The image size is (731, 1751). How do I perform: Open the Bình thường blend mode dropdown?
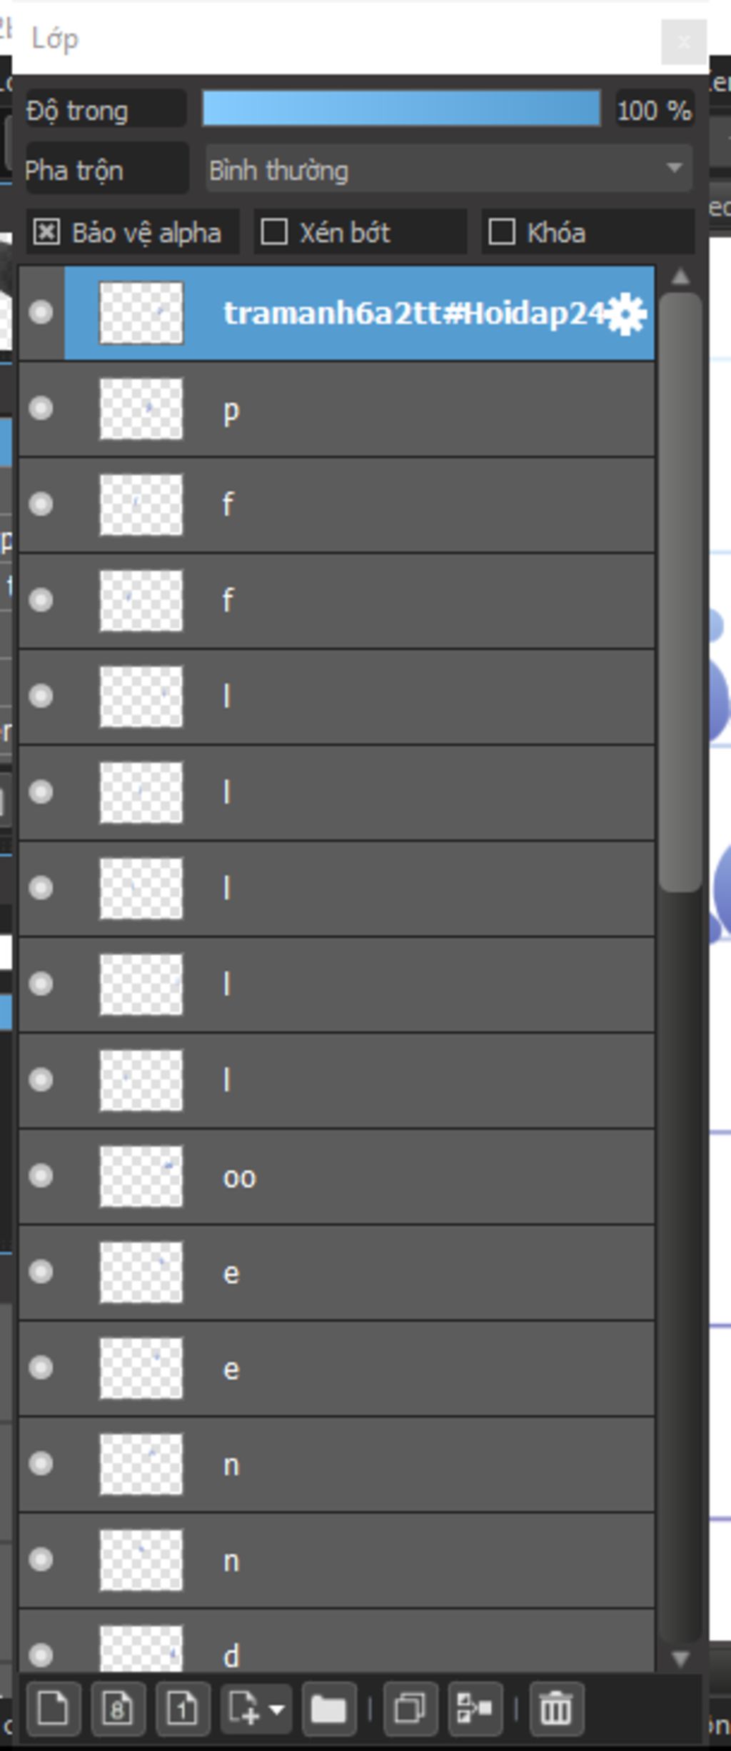pos(449,169)
